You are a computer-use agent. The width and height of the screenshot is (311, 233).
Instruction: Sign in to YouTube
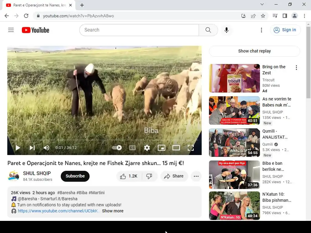coord(285,30)
